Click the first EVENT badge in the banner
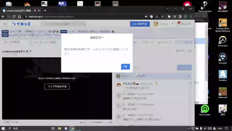The width and height of the screenshot is (232, 131). pos(5,32)
